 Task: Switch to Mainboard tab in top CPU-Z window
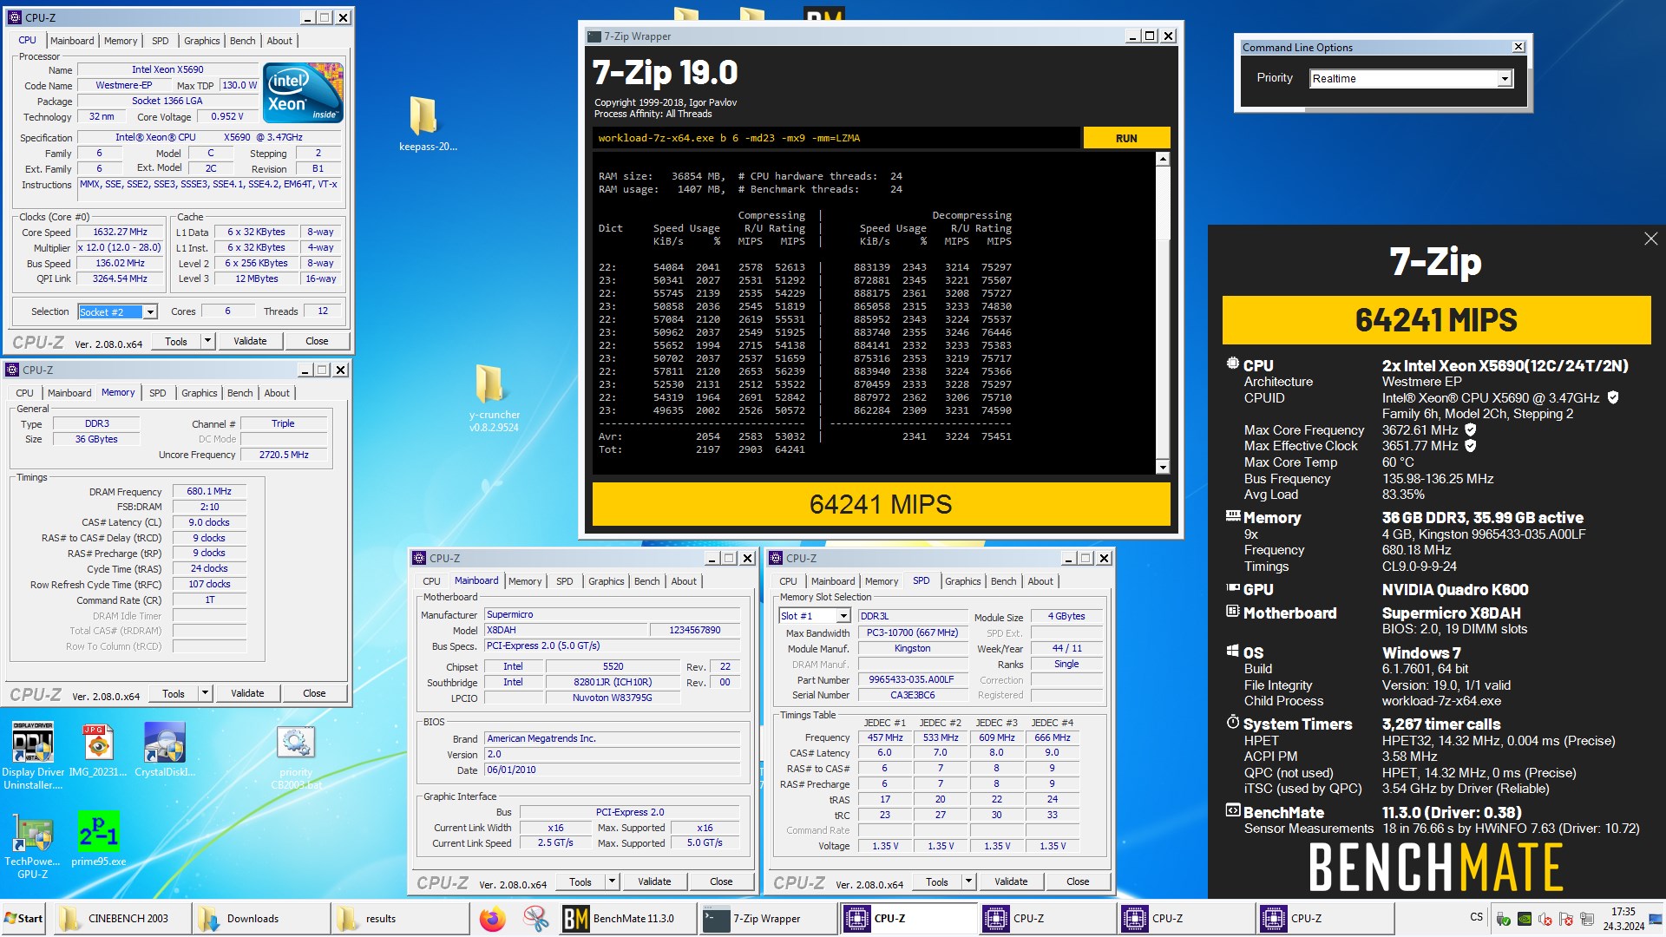[x=72, y=41]
